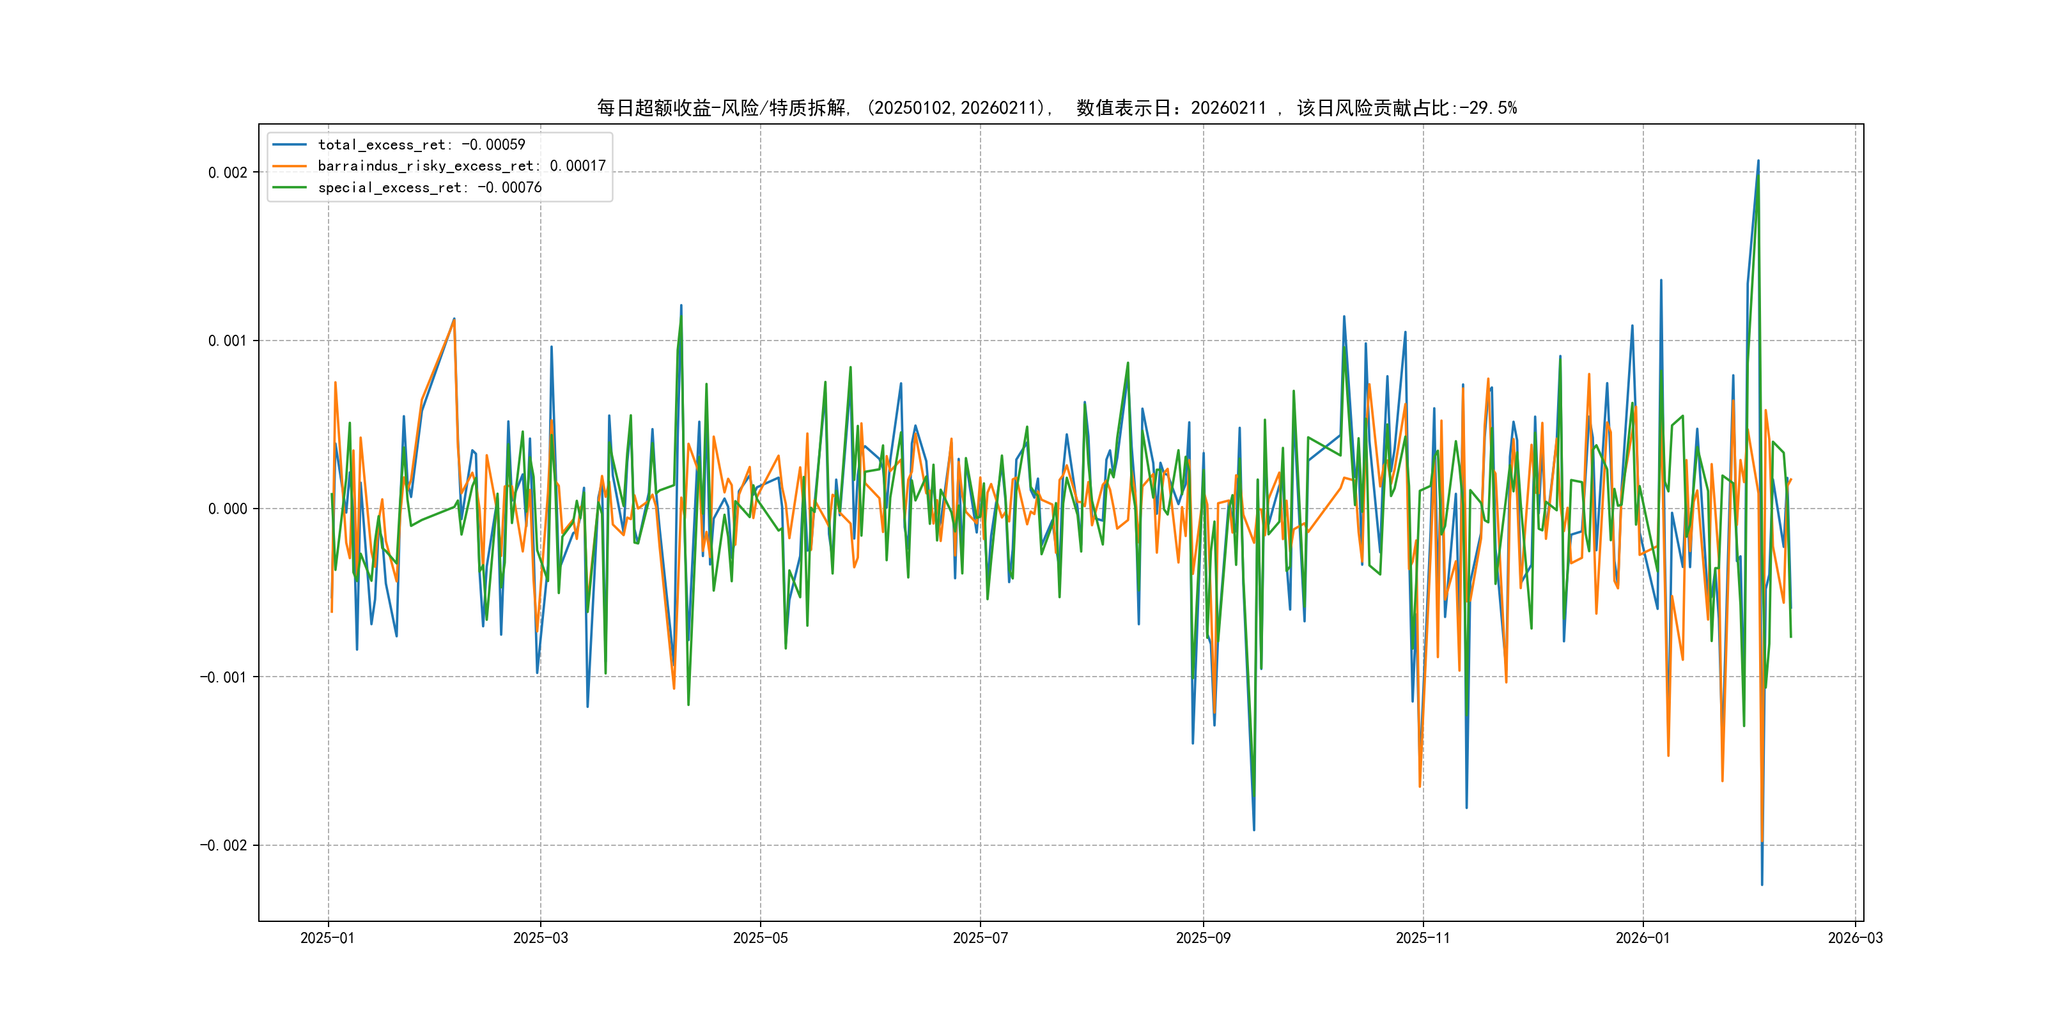Click the 2025-07 x-axis tick label
The height and width of the screenshot is (1035, 2071).
(980, 938)
